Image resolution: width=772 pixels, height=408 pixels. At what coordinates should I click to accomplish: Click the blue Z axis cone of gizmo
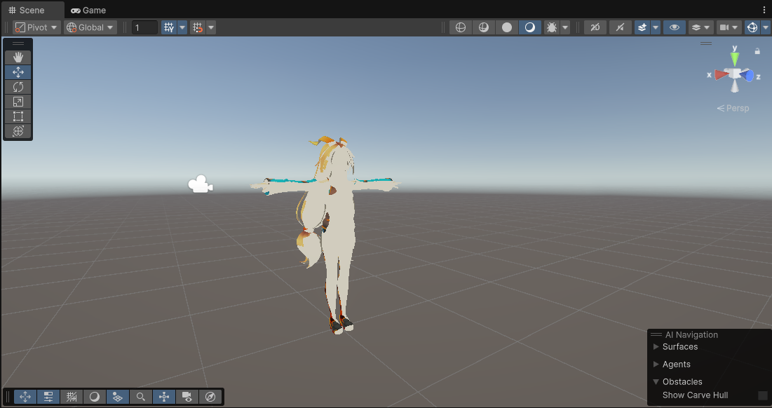(747, 76)
